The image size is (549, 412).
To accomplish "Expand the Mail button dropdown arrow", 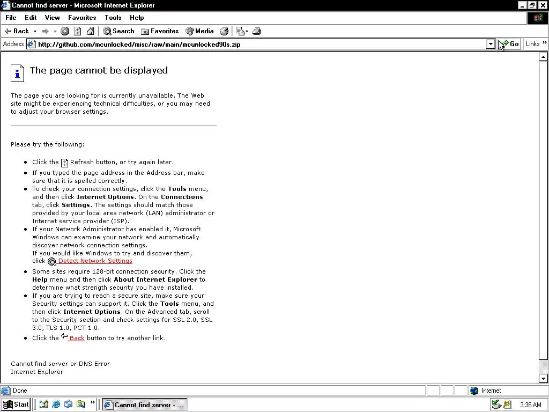I will click(x=247, y=32).
